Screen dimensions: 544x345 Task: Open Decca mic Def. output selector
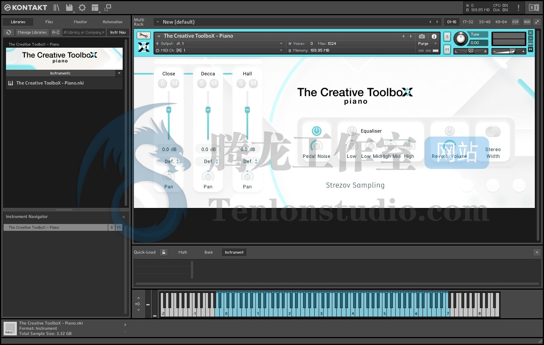211,161
